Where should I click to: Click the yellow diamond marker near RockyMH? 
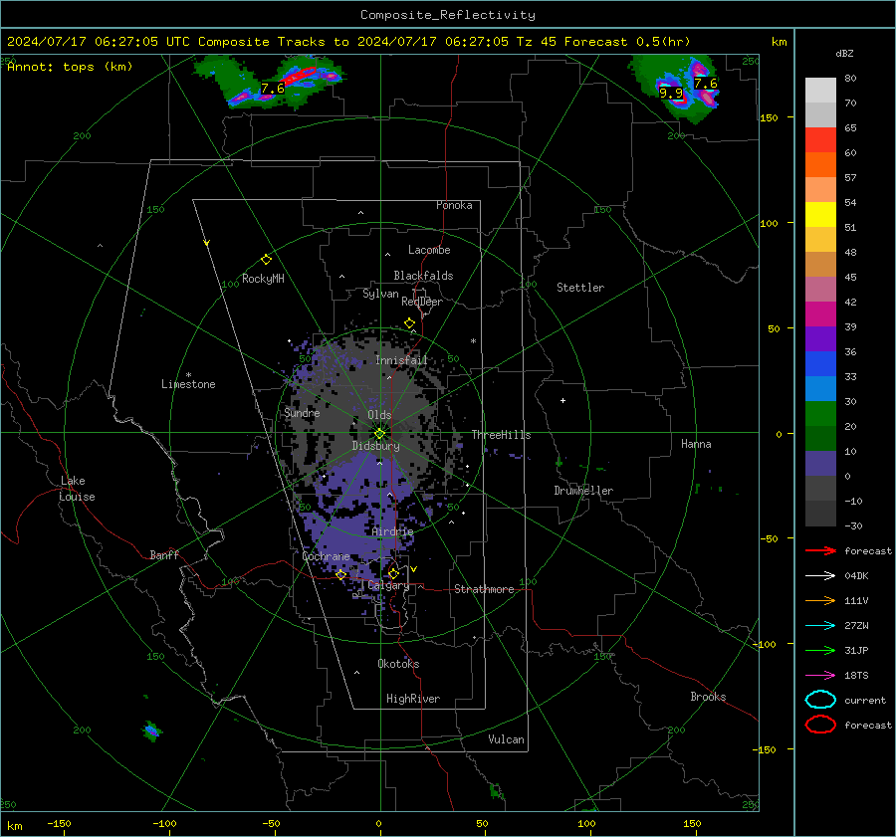266,260
